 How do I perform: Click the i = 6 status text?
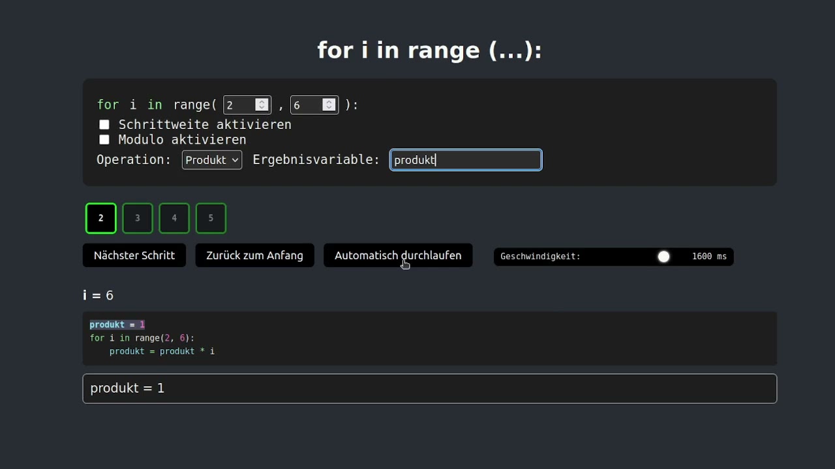point(98,296)
